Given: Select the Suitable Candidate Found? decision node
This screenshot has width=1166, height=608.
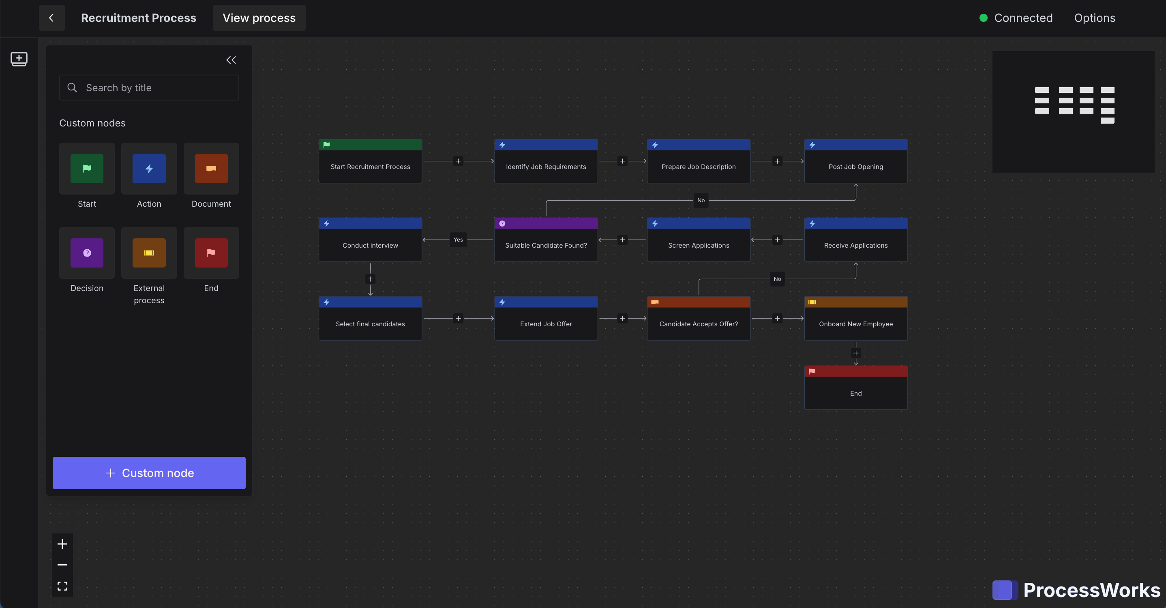Looking at the screenshot, I should click(x=546, y=240).
